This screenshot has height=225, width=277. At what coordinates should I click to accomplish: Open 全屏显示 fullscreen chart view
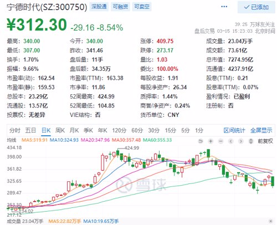[261, 130]
